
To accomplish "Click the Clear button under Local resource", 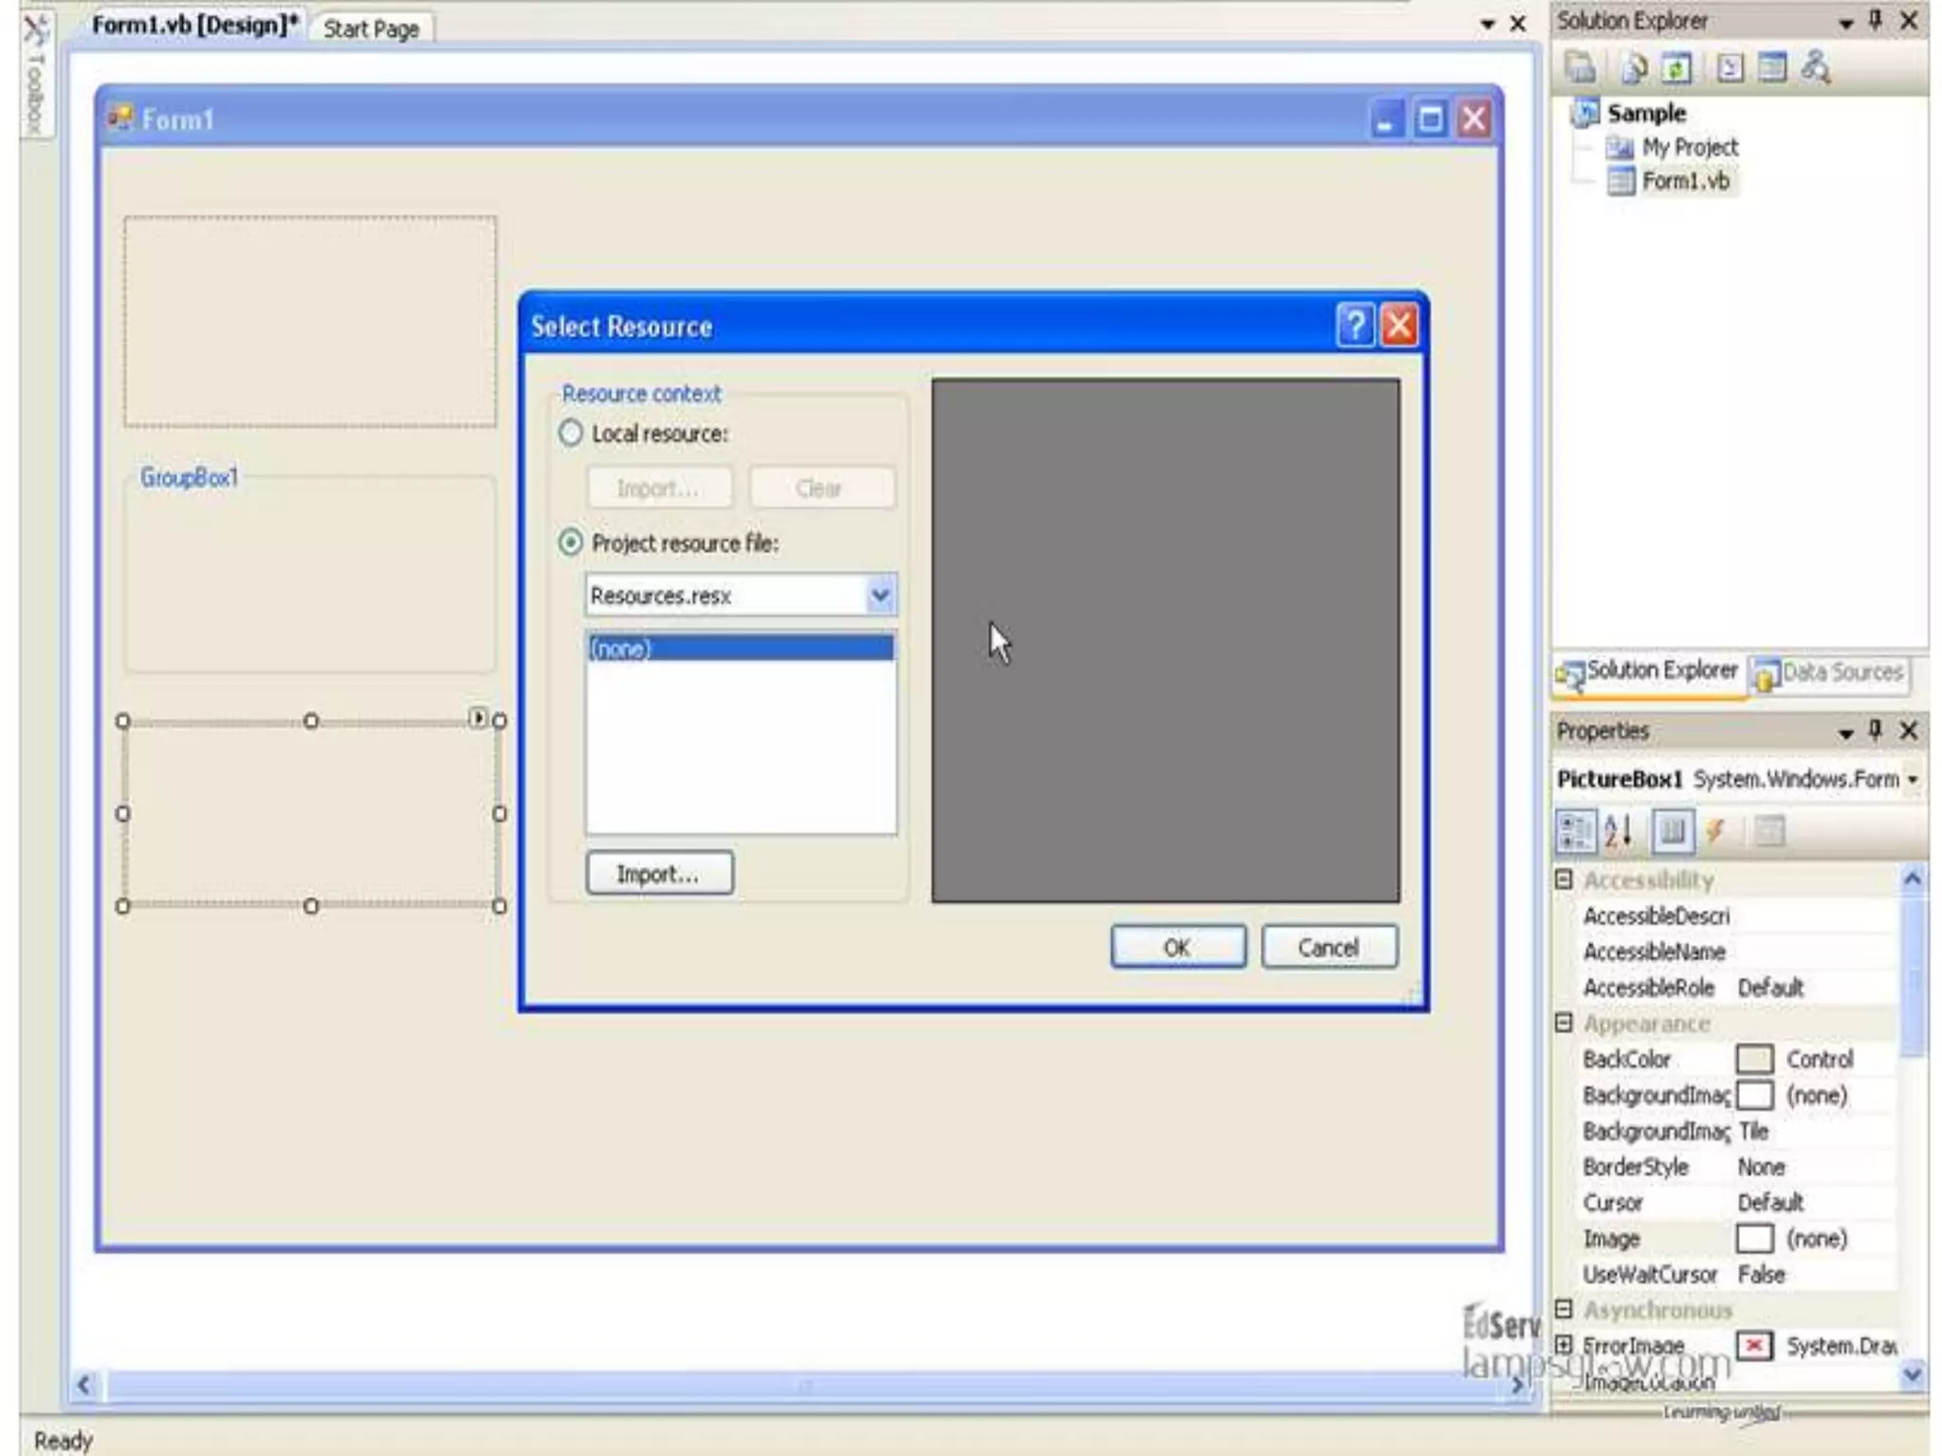I will click(x=821, y=487).
